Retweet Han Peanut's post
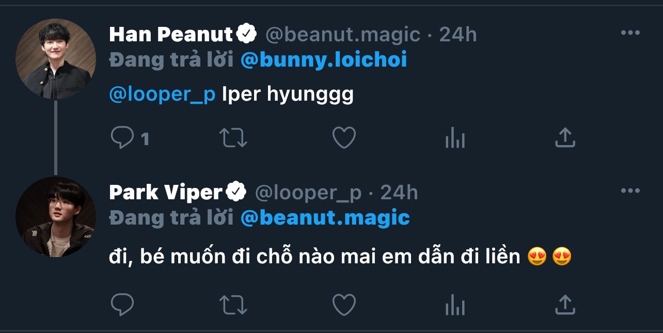663x333 pixels. pos(233,138)
